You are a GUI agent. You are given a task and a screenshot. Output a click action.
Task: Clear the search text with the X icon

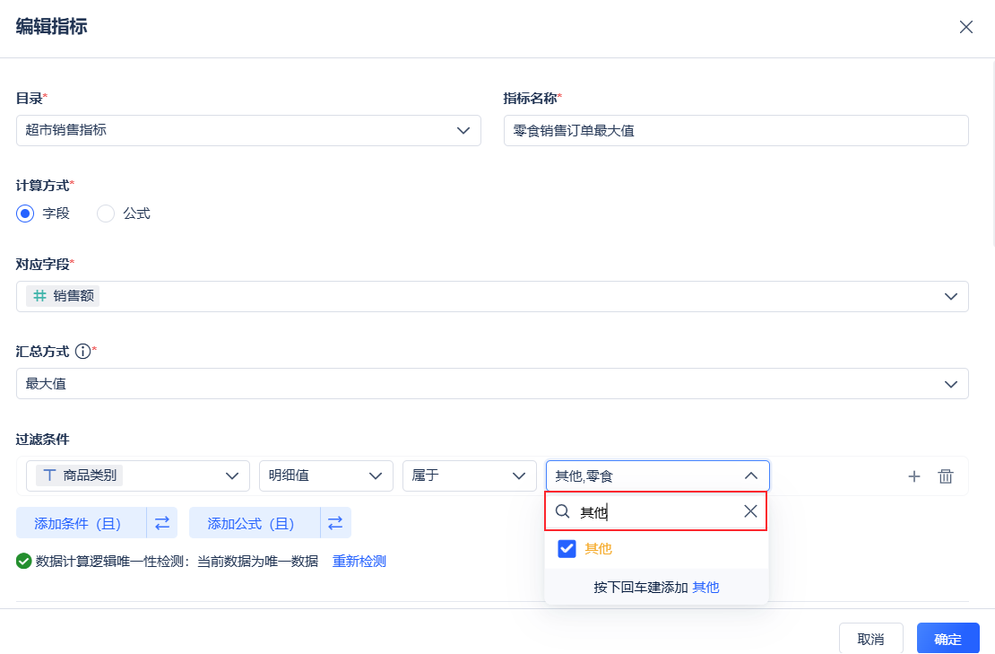click(x=750, y=511)
